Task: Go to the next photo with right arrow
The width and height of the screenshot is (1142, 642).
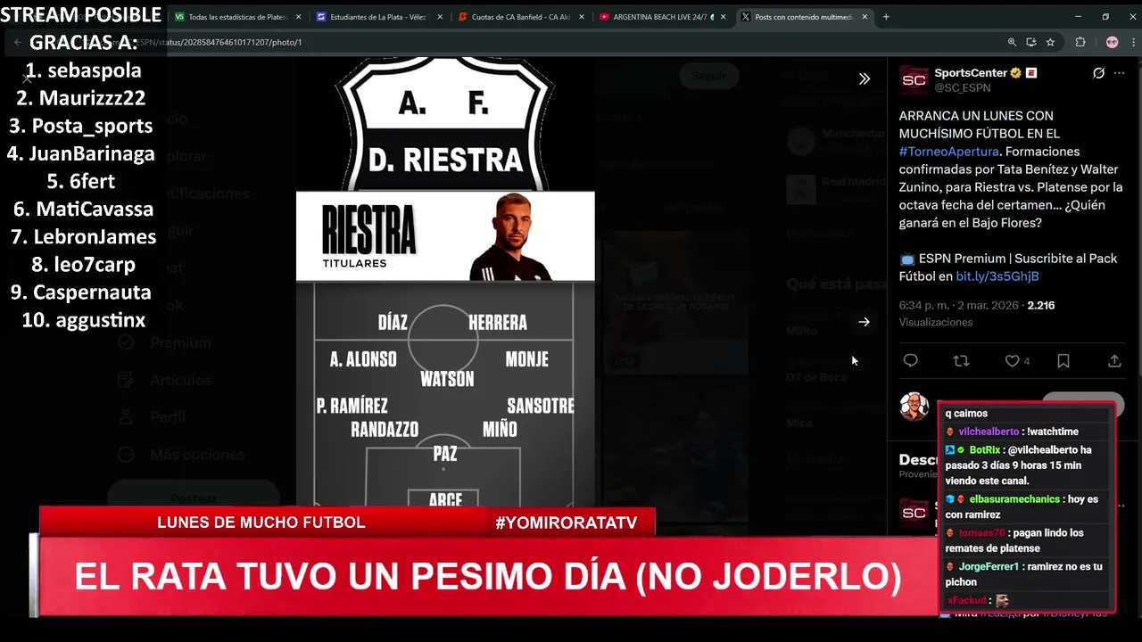Action: tap(864, 322)
